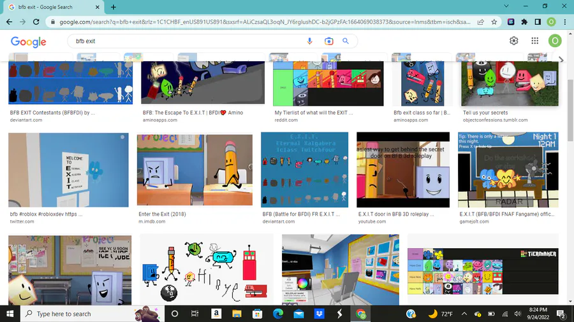Click the reddit.com source link
Viewport: 574px width, 322px height.
286,120
